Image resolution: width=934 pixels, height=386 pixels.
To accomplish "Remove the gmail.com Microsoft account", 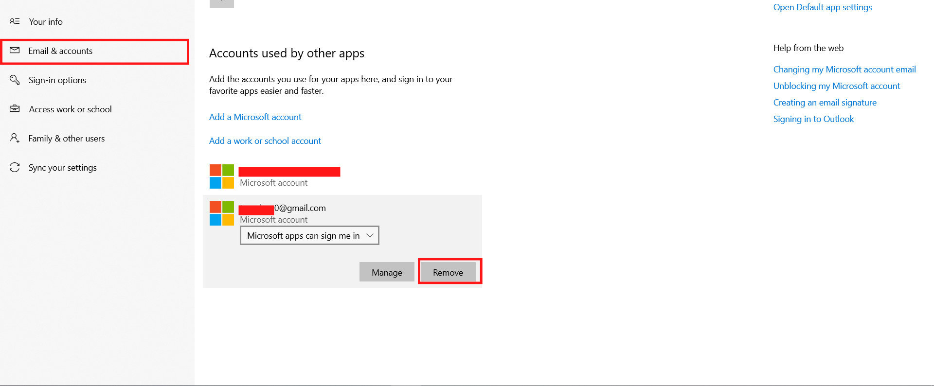I will pyautogui.click(x=448, y=272).
